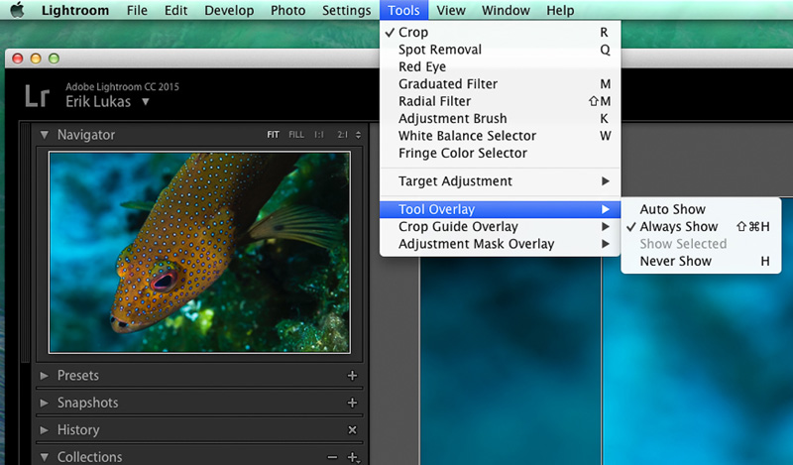Clear History with the X icon

(x=352, y=430)
